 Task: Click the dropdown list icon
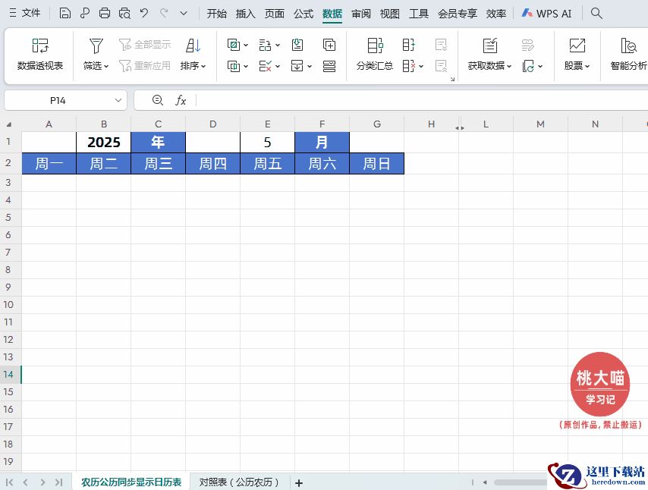click(x=297, y=66)
